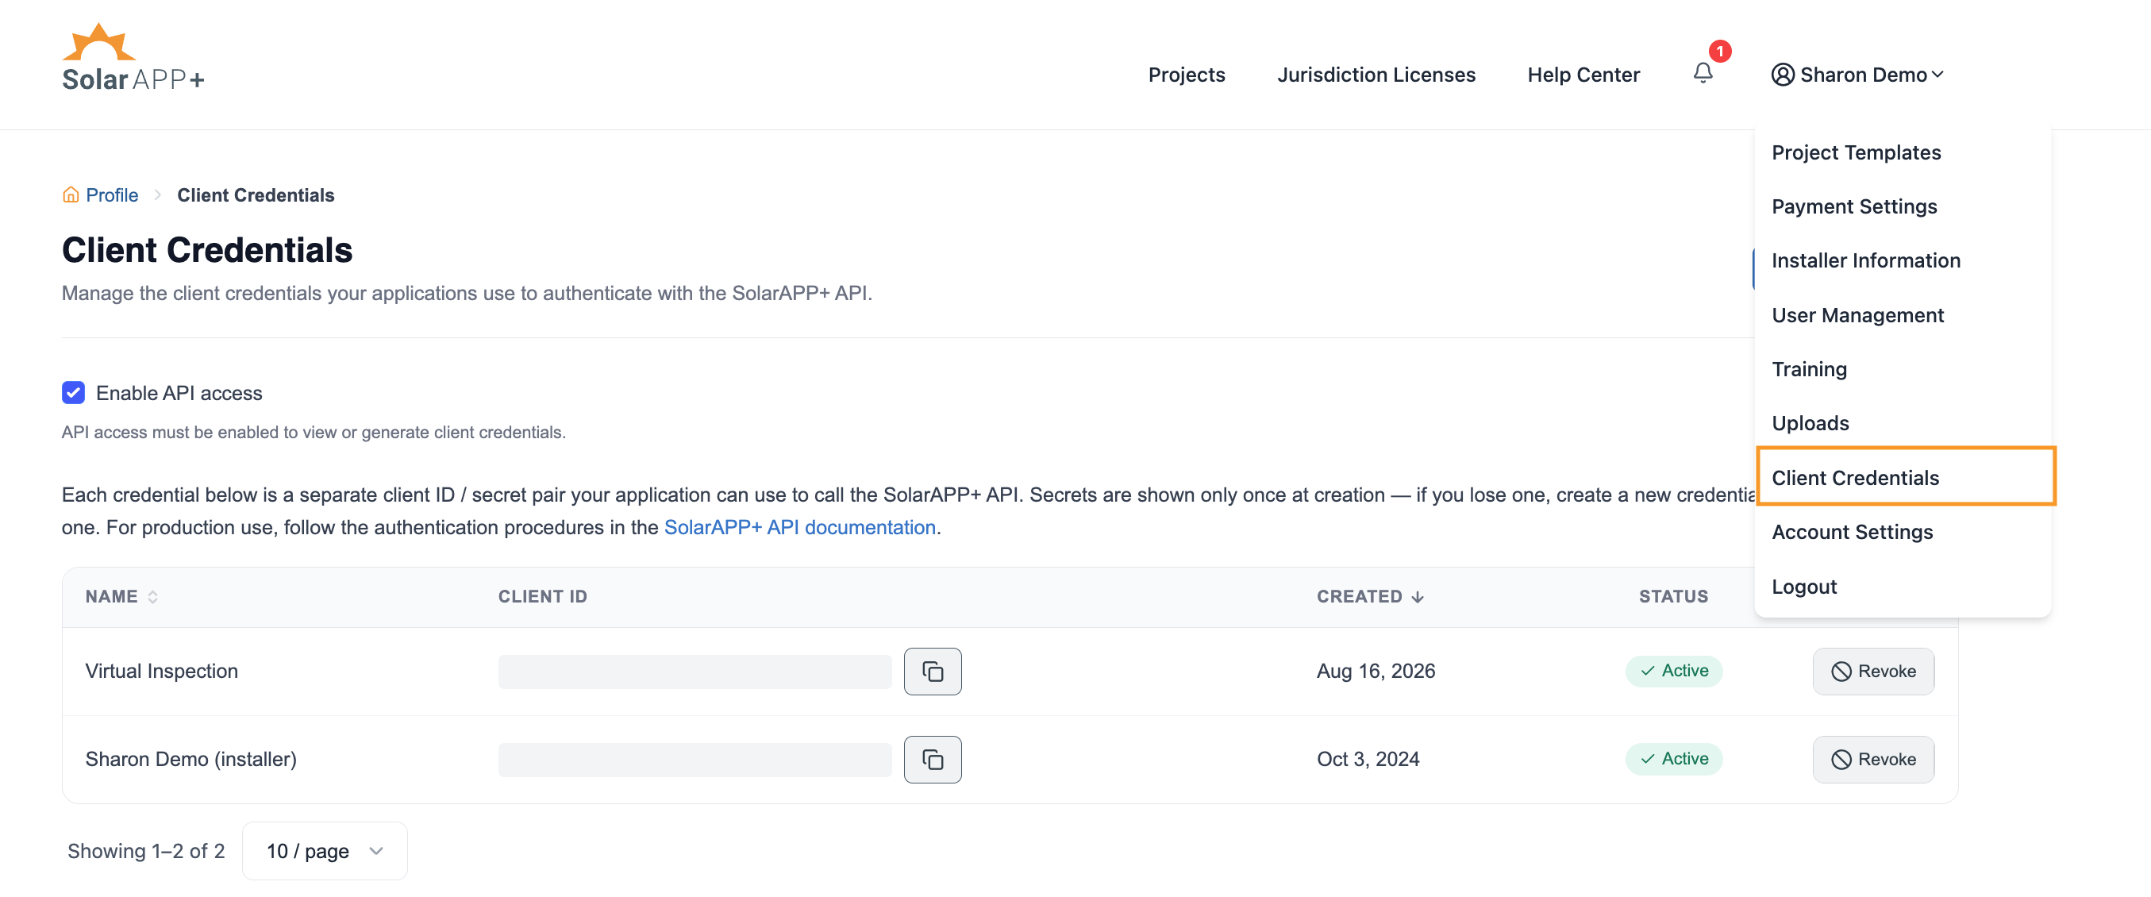Click the Client Credentials breadcrumb text
Screen dimensions: 2151x897
coord(256,194)
